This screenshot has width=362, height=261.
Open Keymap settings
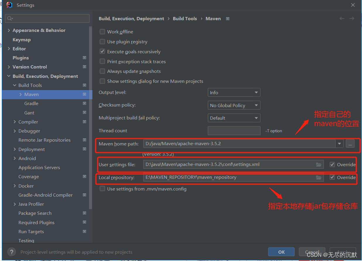point(22,40)
